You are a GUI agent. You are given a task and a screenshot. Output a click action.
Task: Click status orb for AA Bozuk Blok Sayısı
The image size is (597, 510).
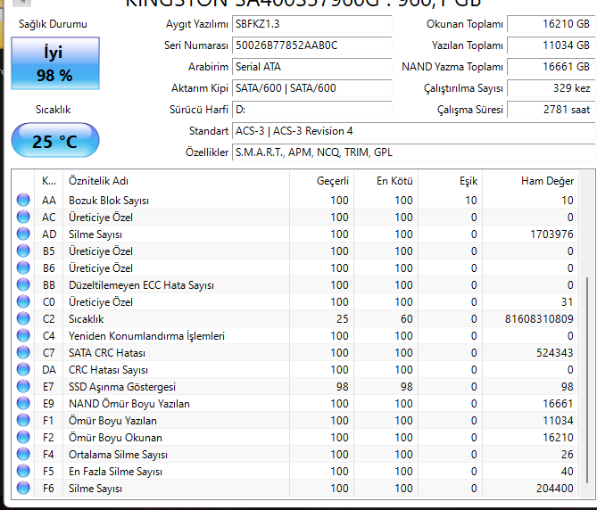click(x=23, y=200)
